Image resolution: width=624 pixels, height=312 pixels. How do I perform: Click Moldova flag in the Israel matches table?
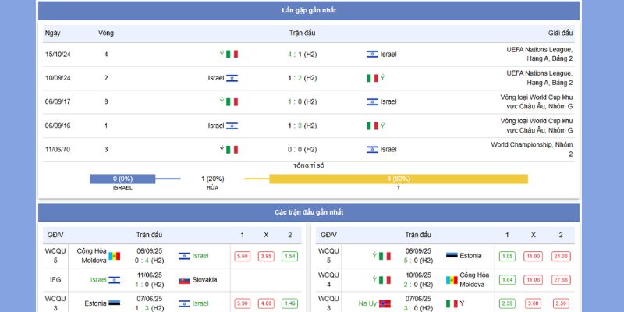tap(114, 256)
